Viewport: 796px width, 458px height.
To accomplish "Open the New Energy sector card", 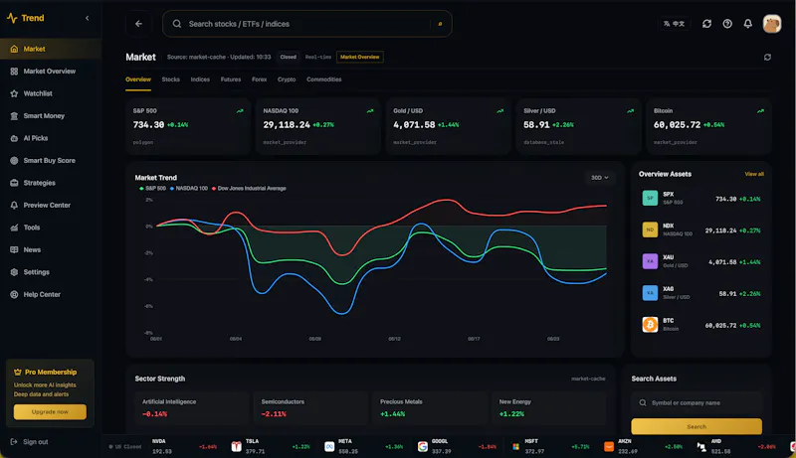I will coord(549,408).
